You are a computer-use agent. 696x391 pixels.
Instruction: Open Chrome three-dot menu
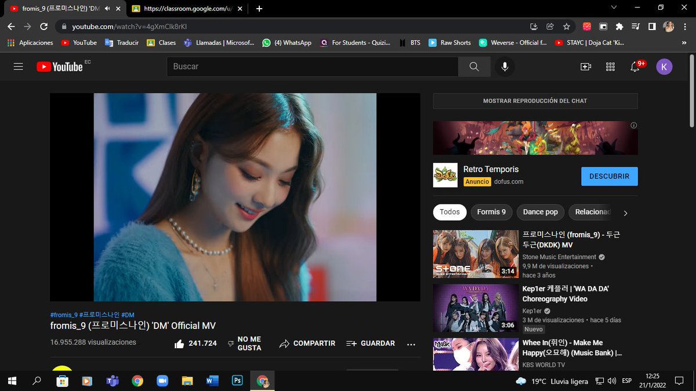pyautogui.click(x=685, y=27)
